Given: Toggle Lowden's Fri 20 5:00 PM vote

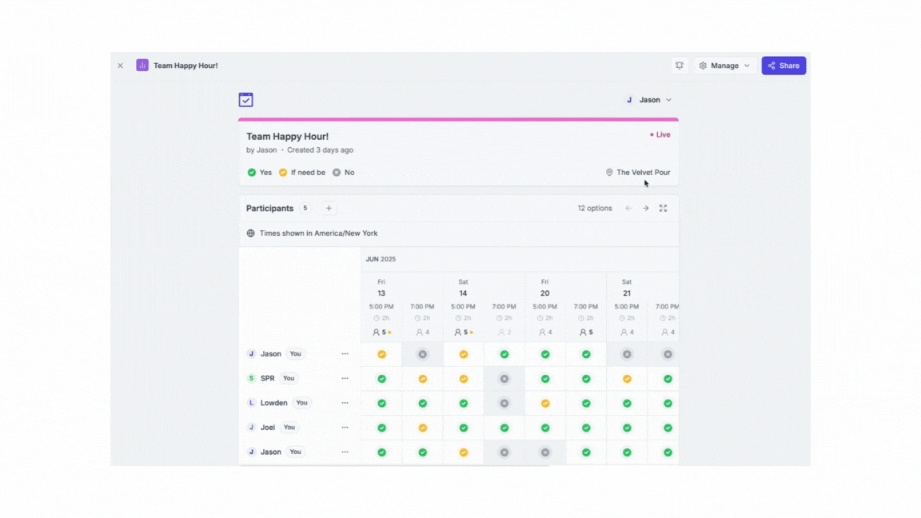Looking at the screenshot, I should pyautogui.click(x=544, y=403).
